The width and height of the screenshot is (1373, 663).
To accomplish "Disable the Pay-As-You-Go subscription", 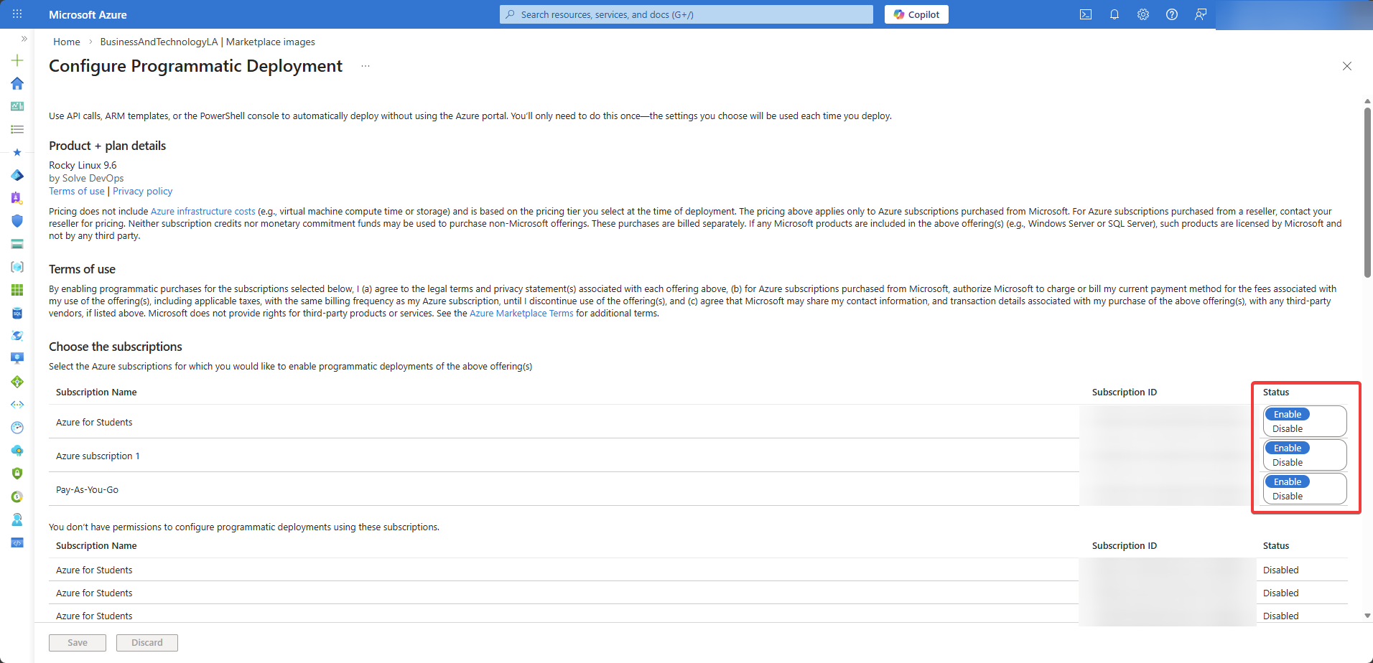I will [x=1288, y=496].
